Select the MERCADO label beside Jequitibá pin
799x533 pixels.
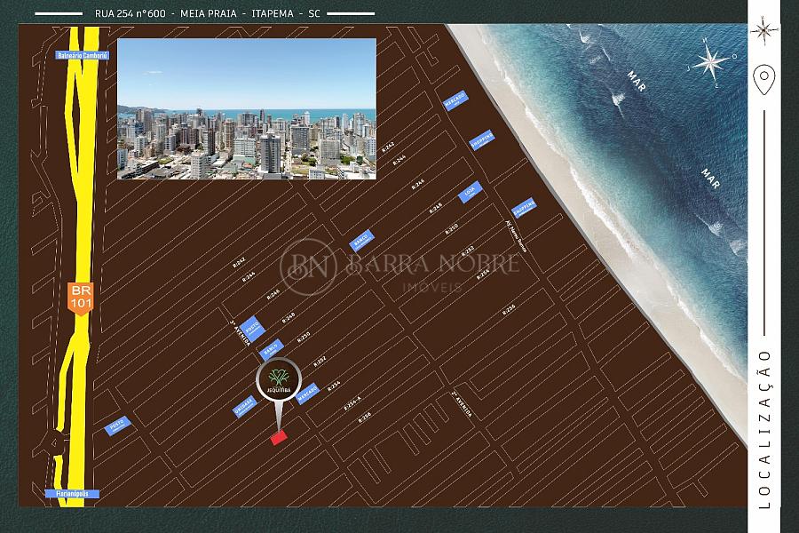click(308, 393)
